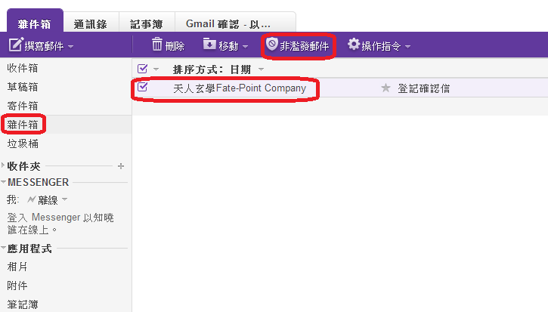Toggle the select-all checkbox above the mail list
Viewport: 548px width, 312px height.
[143, 69]
